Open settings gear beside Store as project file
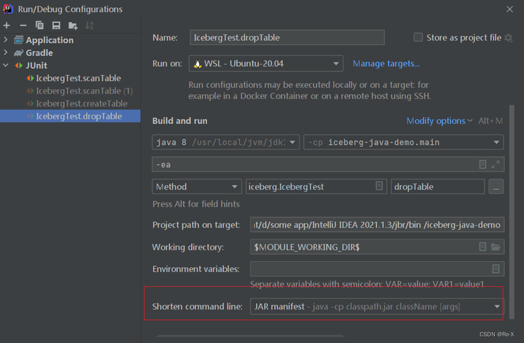Image resolution: width=524 pixels, height=343 pixels. pos(509,38)
